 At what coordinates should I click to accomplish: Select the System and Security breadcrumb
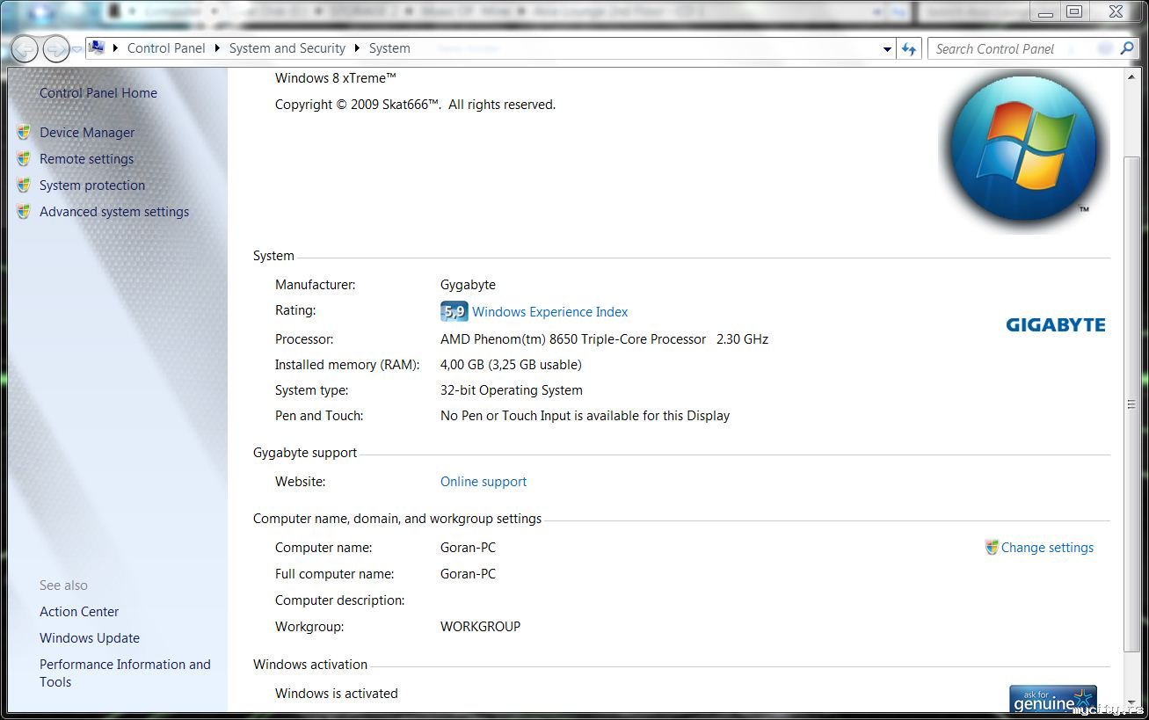(287, 48)
